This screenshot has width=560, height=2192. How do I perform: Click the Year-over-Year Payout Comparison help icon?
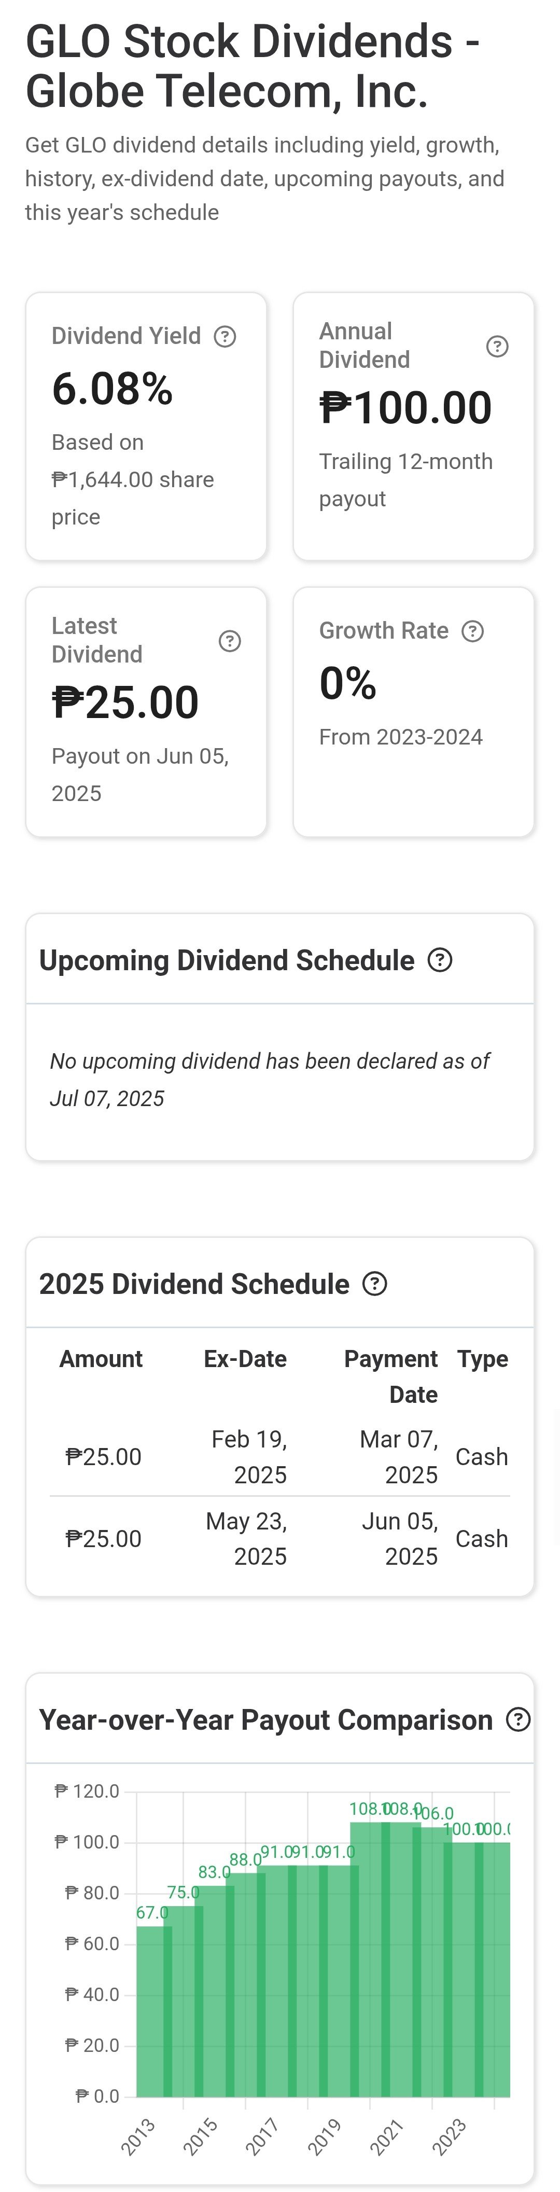519,1720
